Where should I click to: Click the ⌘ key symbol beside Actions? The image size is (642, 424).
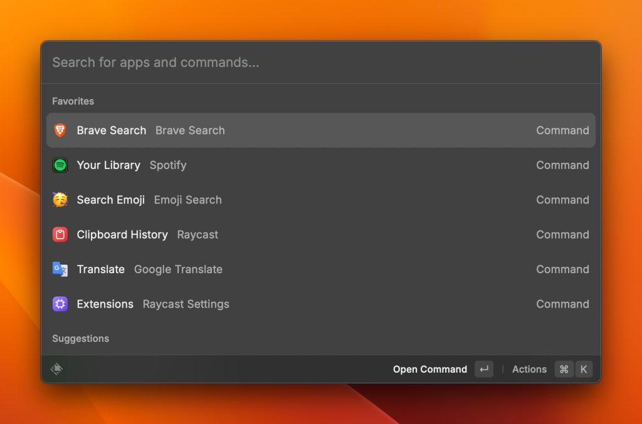(x=564, y=370)
